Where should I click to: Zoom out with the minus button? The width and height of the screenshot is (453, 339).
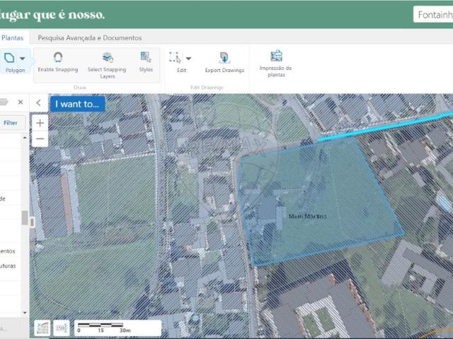point(40,138)
